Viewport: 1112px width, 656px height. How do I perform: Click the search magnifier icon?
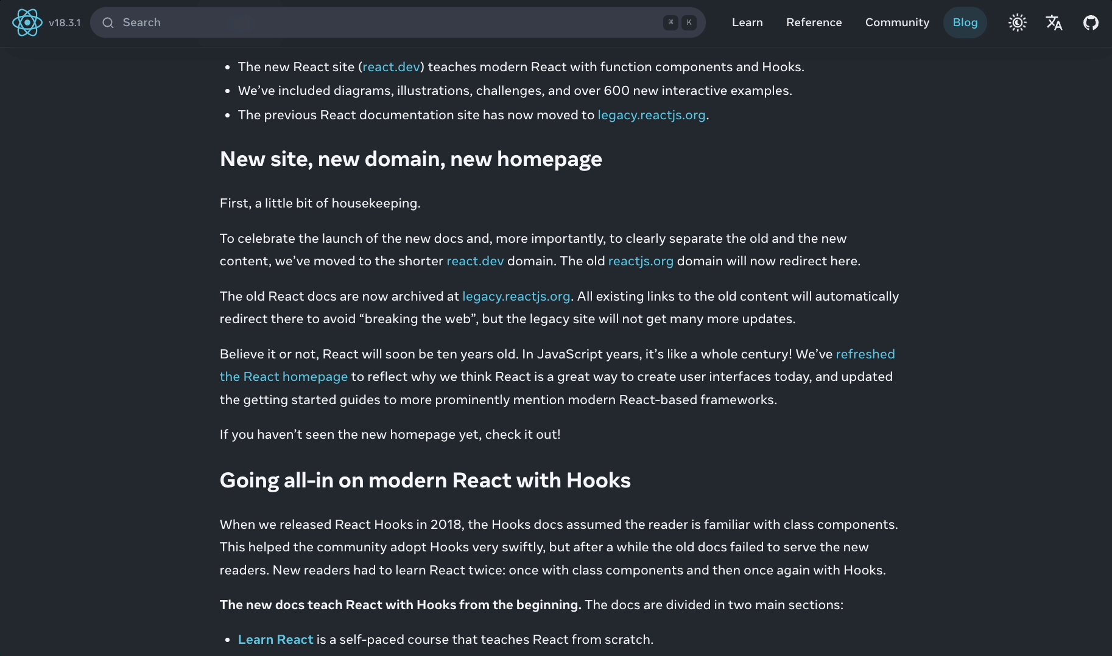click(108, 23)
